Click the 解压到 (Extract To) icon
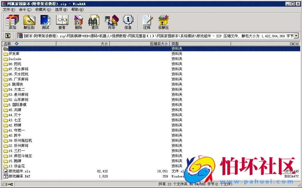The height and width of the screenshot is (188, 302). coord(29,22)
